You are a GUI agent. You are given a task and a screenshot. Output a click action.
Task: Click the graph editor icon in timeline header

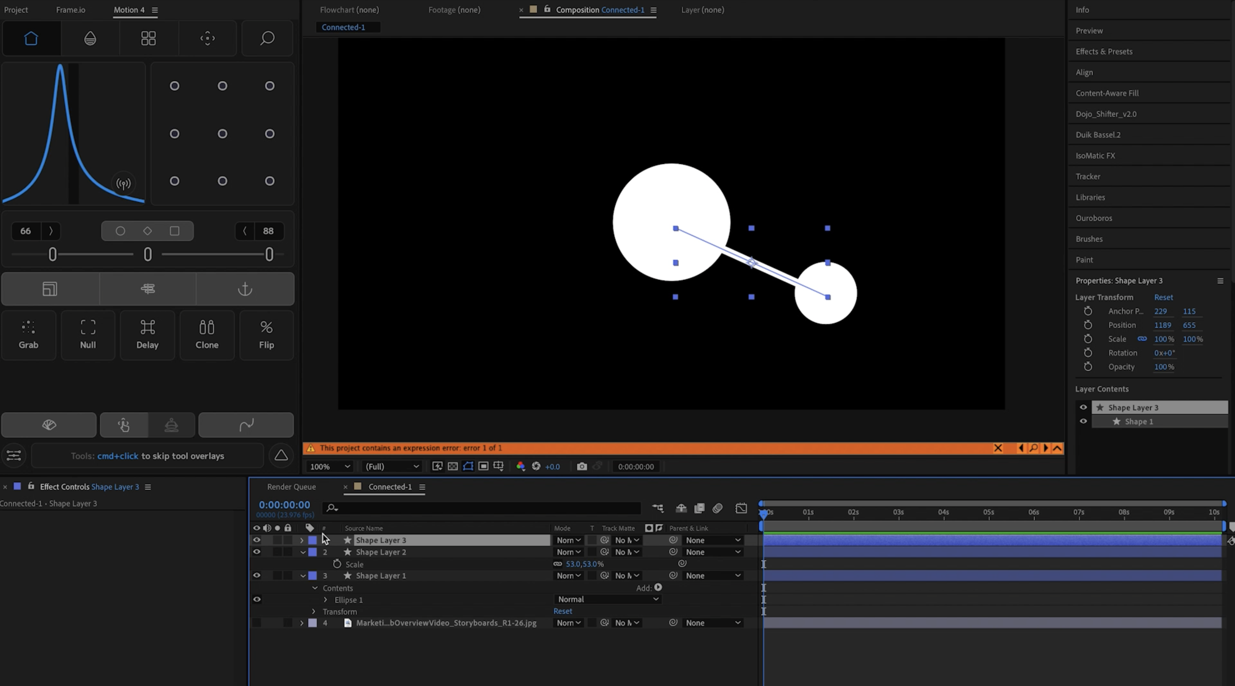(741, 508)
